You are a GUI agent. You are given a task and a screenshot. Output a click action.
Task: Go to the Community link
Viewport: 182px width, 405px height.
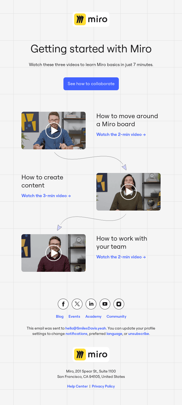click(x=116, y=316)
